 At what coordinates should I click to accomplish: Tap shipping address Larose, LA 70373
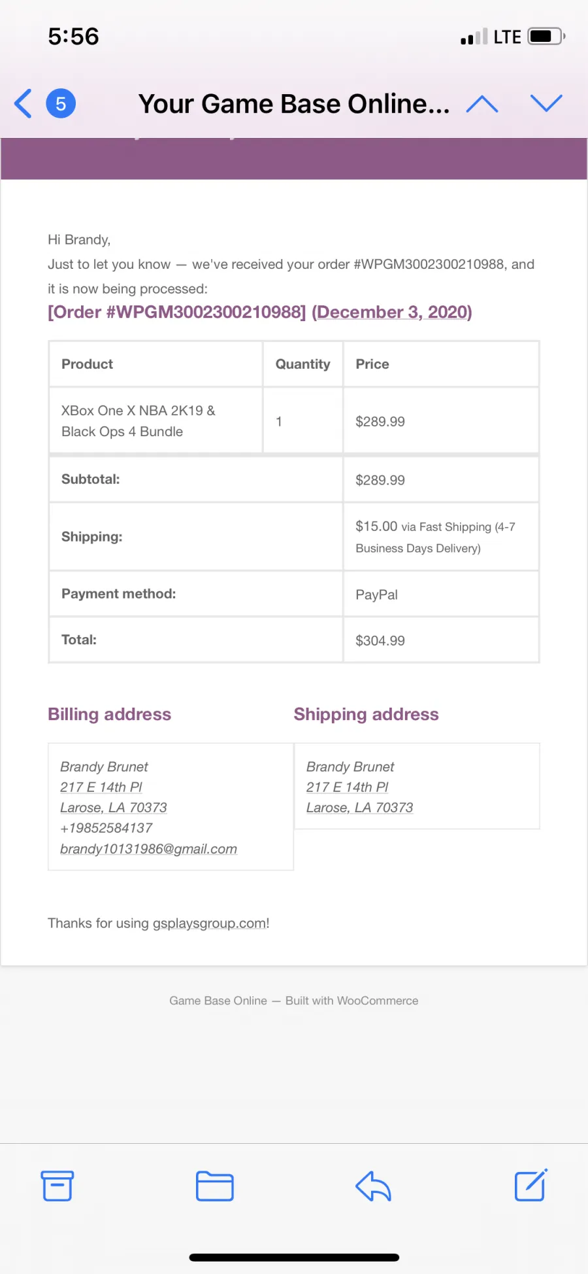[359, 808]
